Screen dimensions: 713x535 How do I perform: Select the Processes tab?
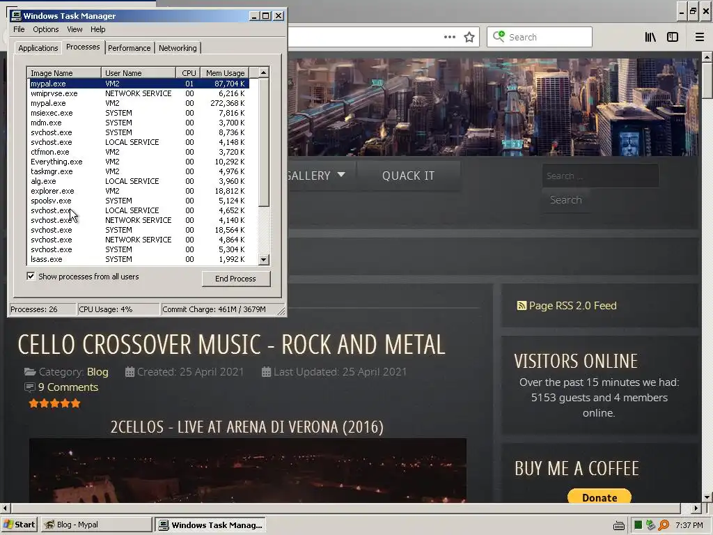tap(83, 47)
